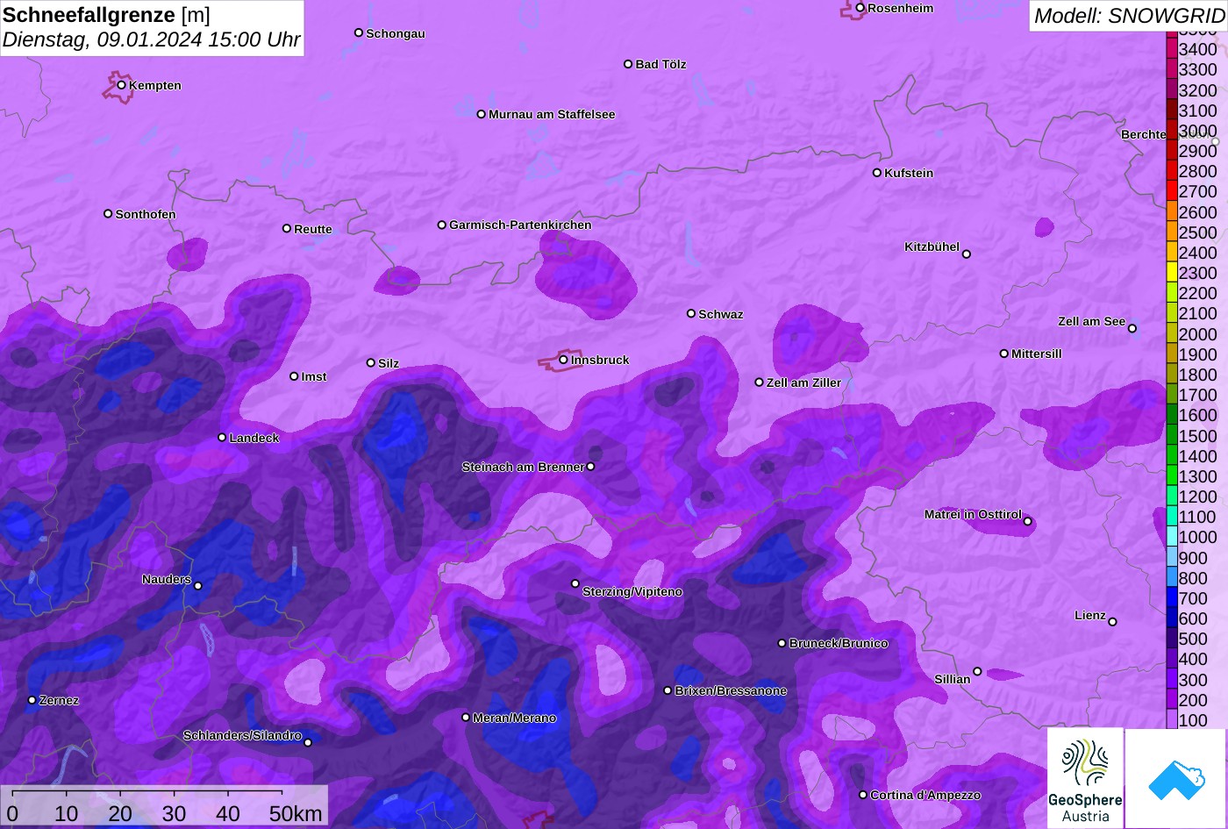The height and width of the screenshot is (829, 1228).
Task: Select the 3300 magenta legend swatch
Action: click(1172, 69)
